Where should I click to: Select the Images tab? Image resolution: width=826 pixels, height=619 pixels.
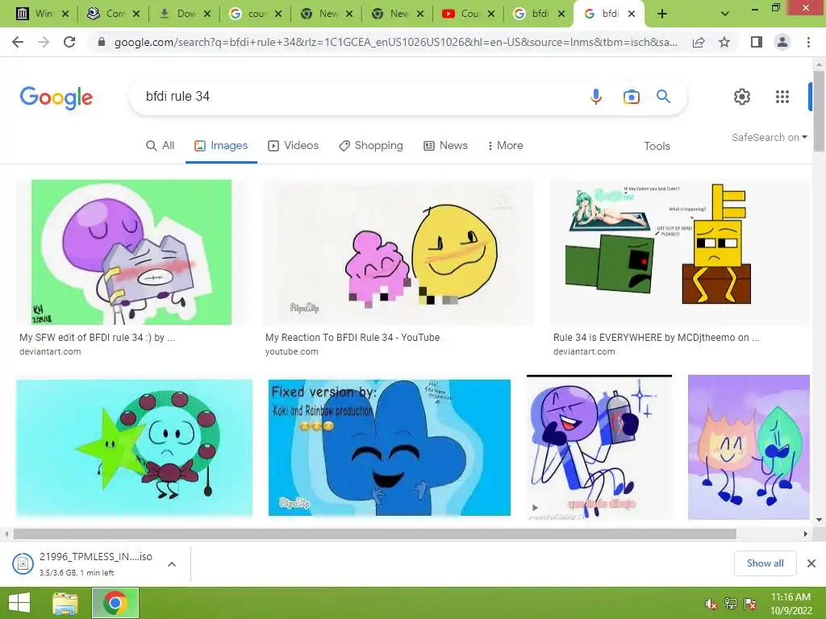[221, 145]
